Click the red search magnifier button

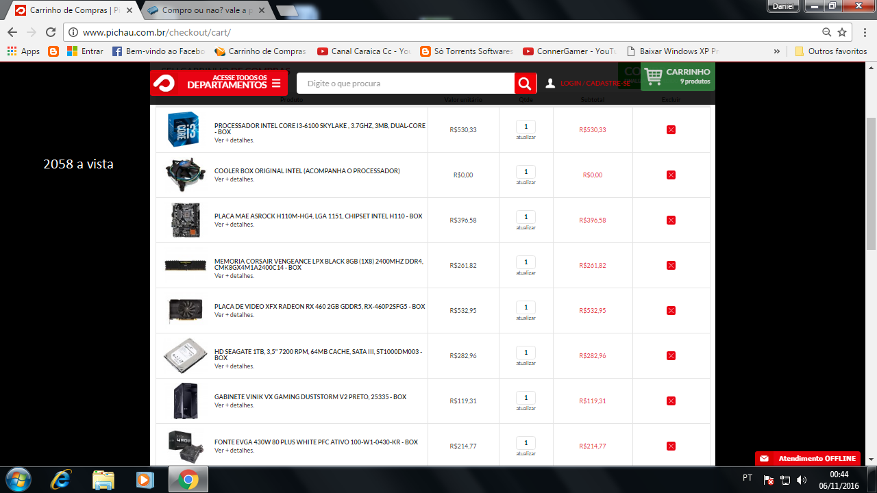click(525, 83)
